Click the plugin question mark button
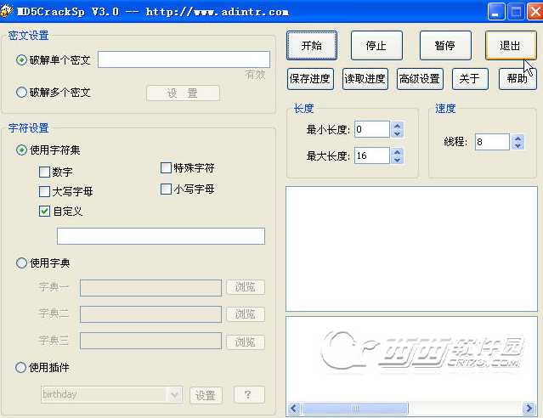The height and width of the screenshot is (418, 543). [249, 395]
